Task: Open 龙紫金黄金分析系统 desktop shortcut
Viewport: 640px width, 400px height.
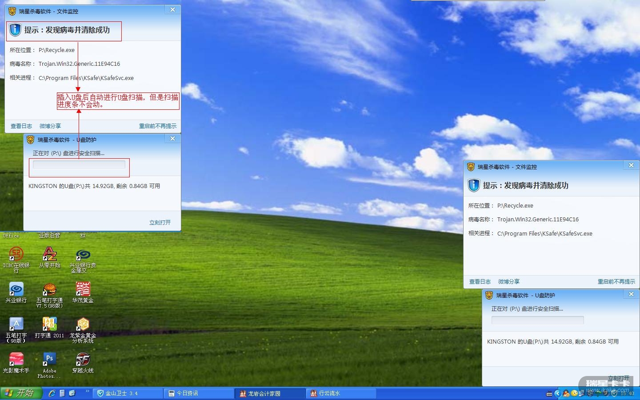Action: pos(83,330)
